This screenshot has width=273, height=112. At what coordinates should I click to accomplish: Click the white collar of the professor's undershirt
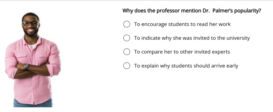(33, 46)
